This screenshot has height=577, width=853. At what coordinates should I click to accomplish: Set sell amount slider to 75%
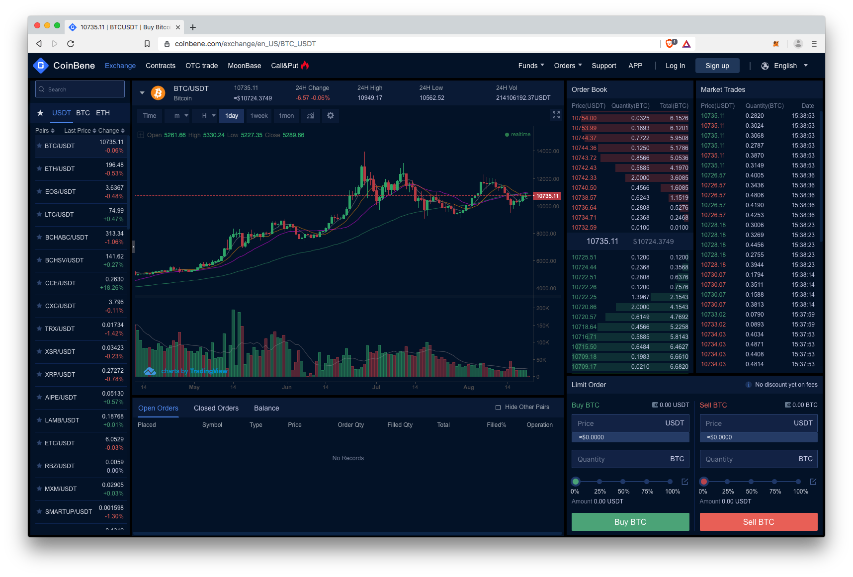(x=774, y=482)
